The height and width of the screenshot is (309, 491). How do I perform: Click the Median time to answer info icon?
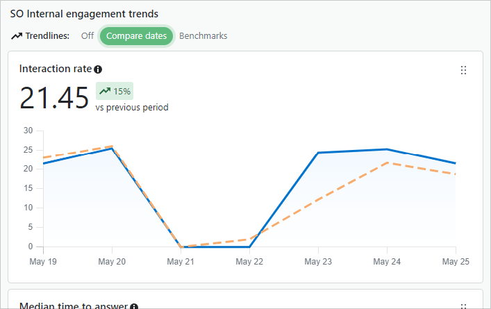pyautogui.click(x=134, y=306)
